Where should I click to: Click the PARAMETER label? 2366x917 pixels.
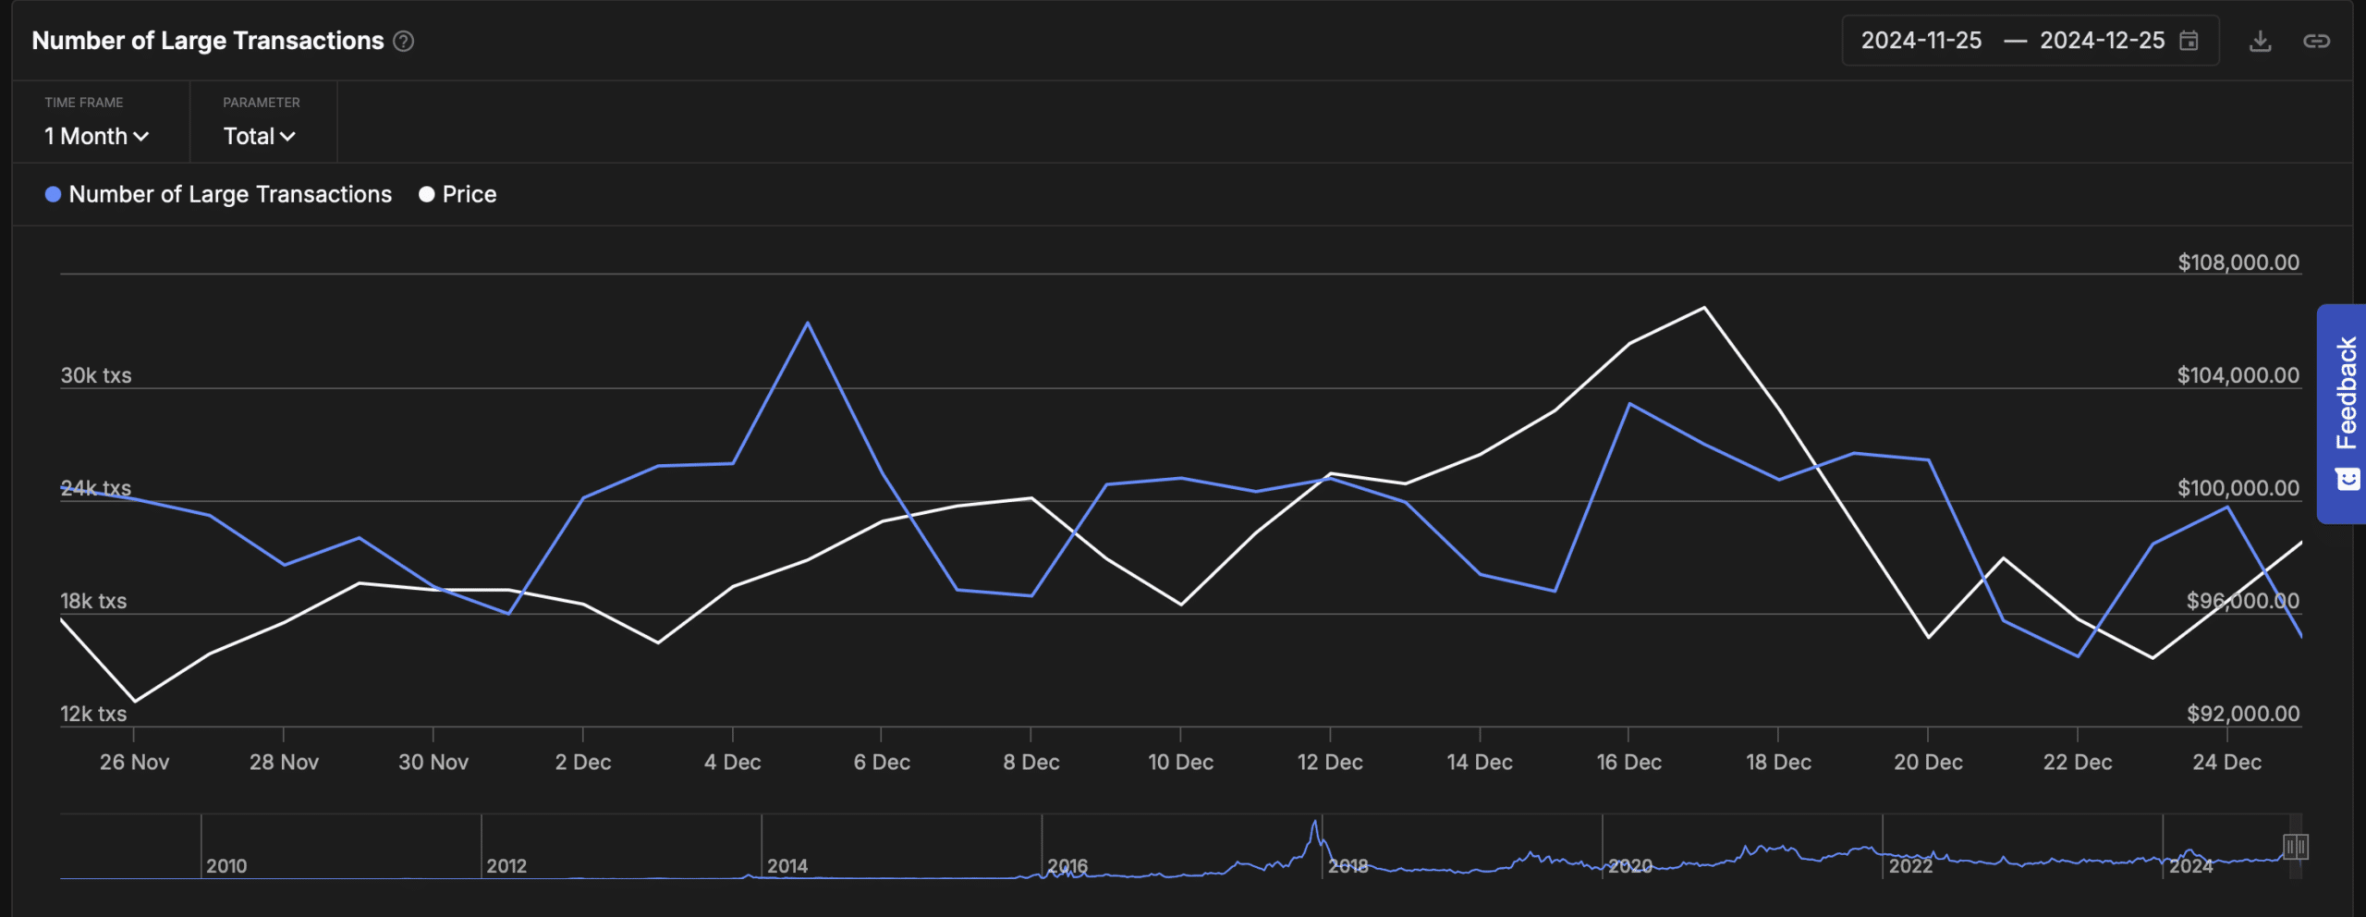coord(262,103)
